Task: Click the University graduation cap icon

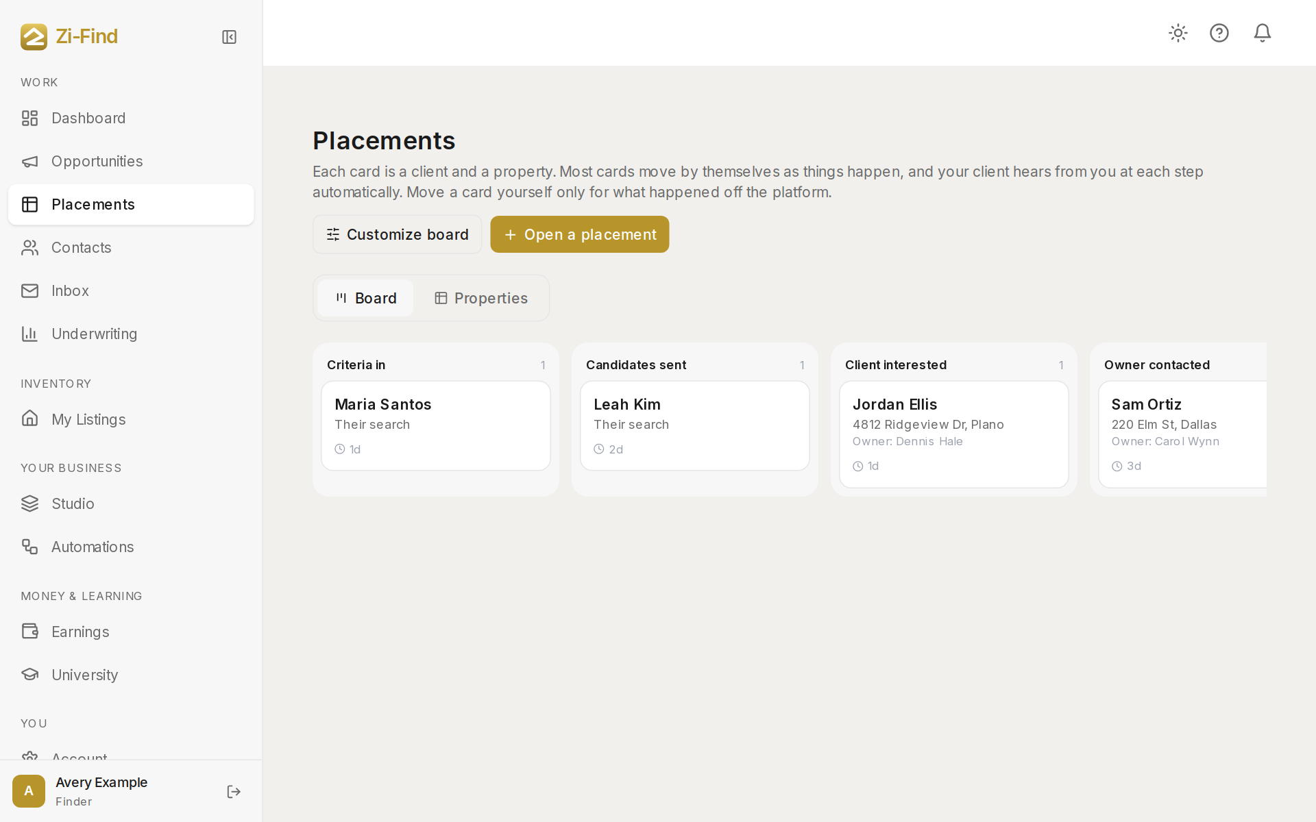Action: tap(29, 675)
